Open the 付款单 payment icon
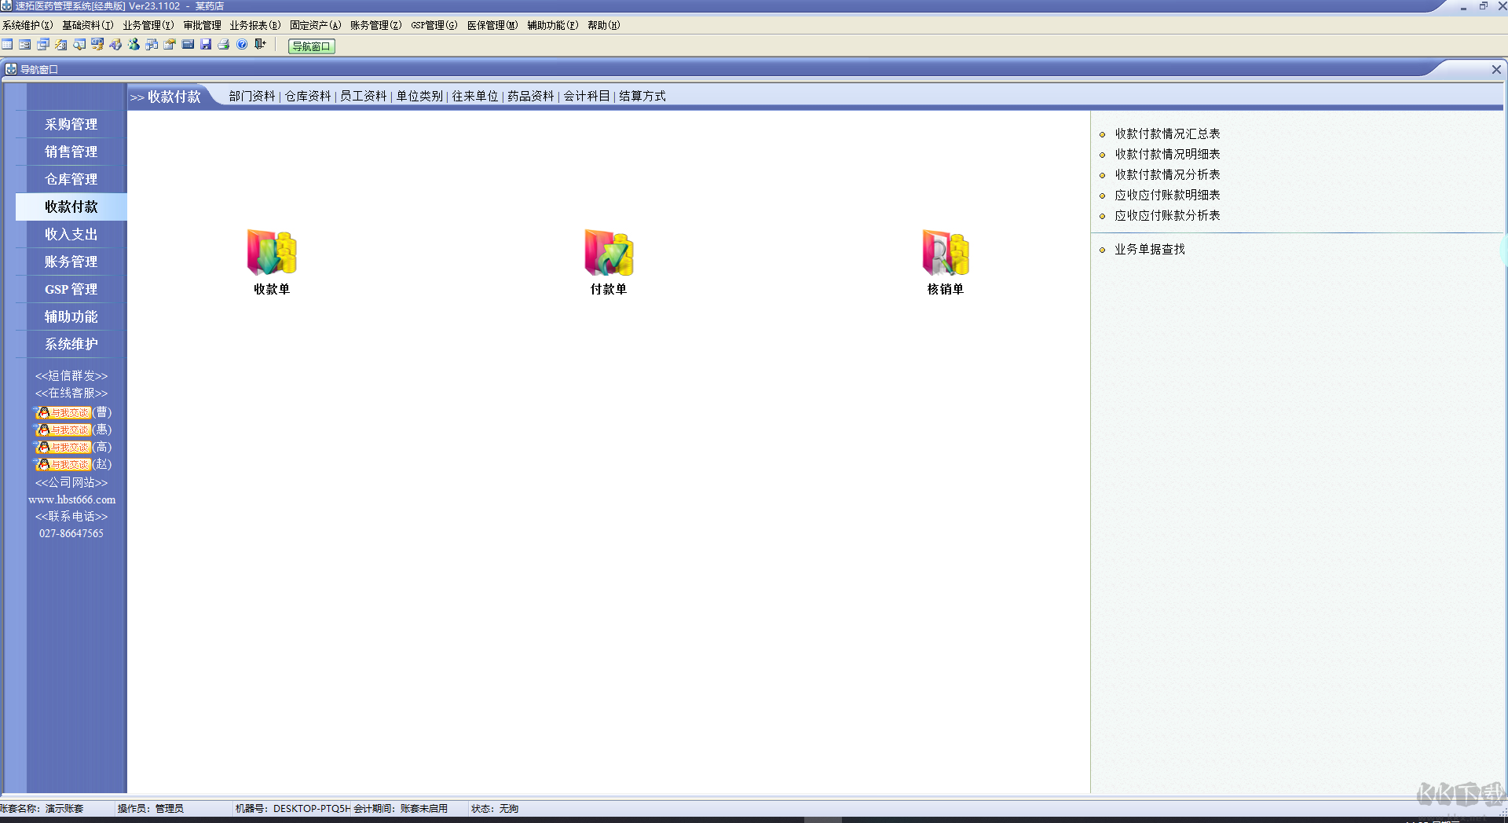The image size is (1508, 823). point(609,252)
